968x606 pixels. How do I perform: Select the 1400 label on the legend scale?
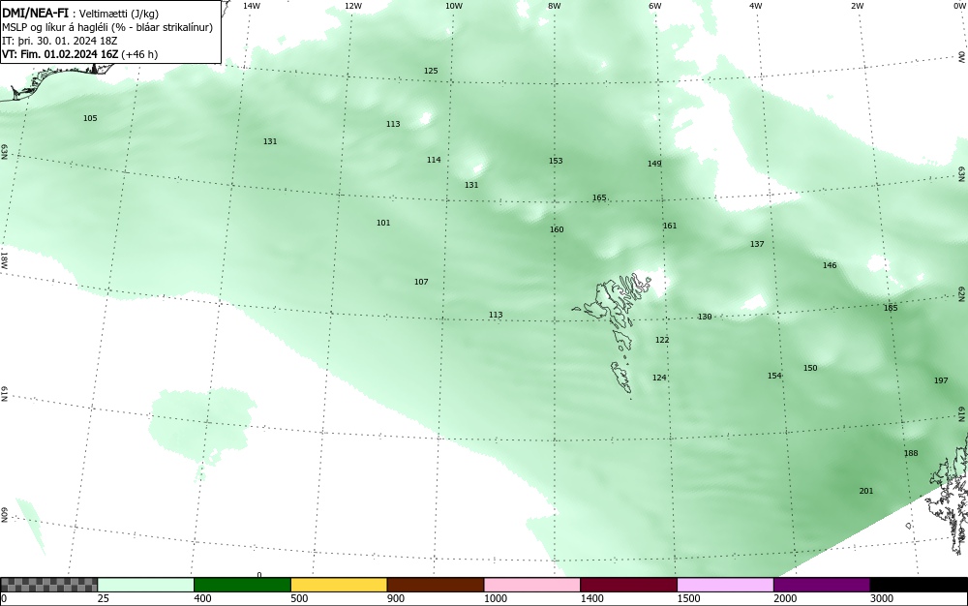pyautogui.click(x=592, y=598)
